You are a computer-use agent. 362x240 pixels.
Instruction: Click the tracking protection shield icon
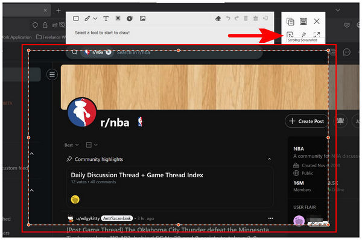(35, 25)
